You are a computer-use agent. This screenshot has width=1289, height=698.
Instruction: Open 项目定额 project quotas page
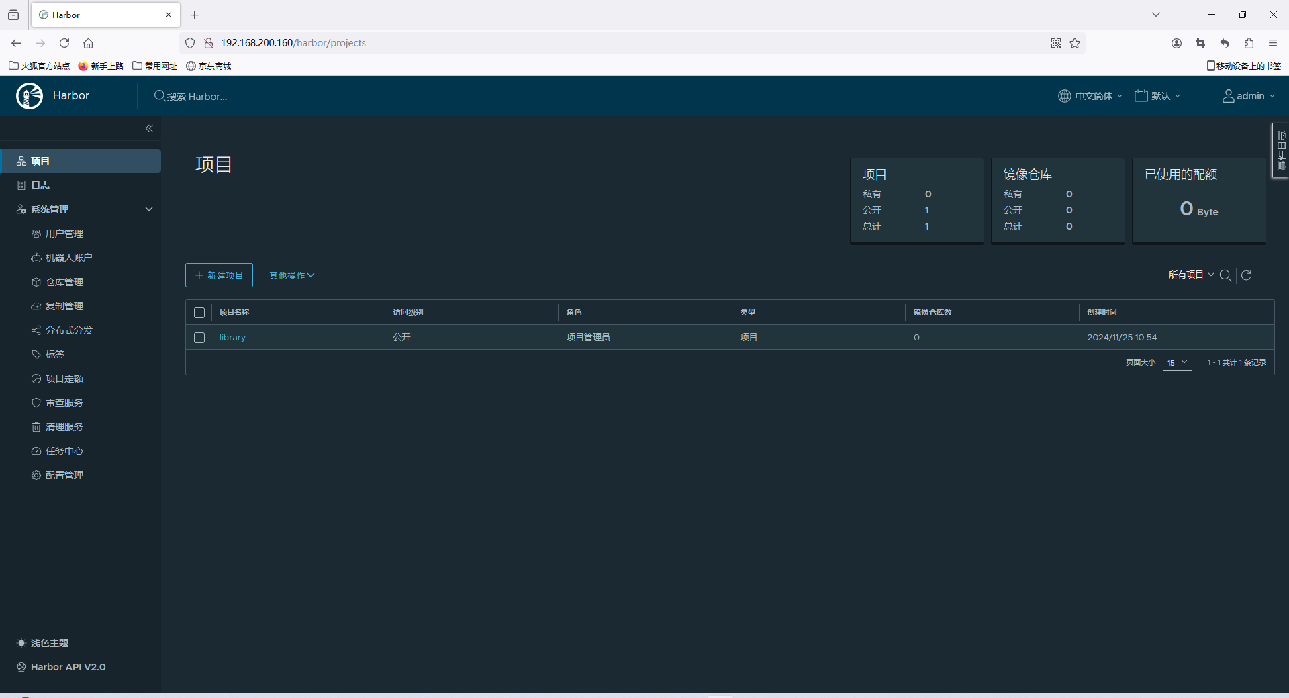coord(64,379)
